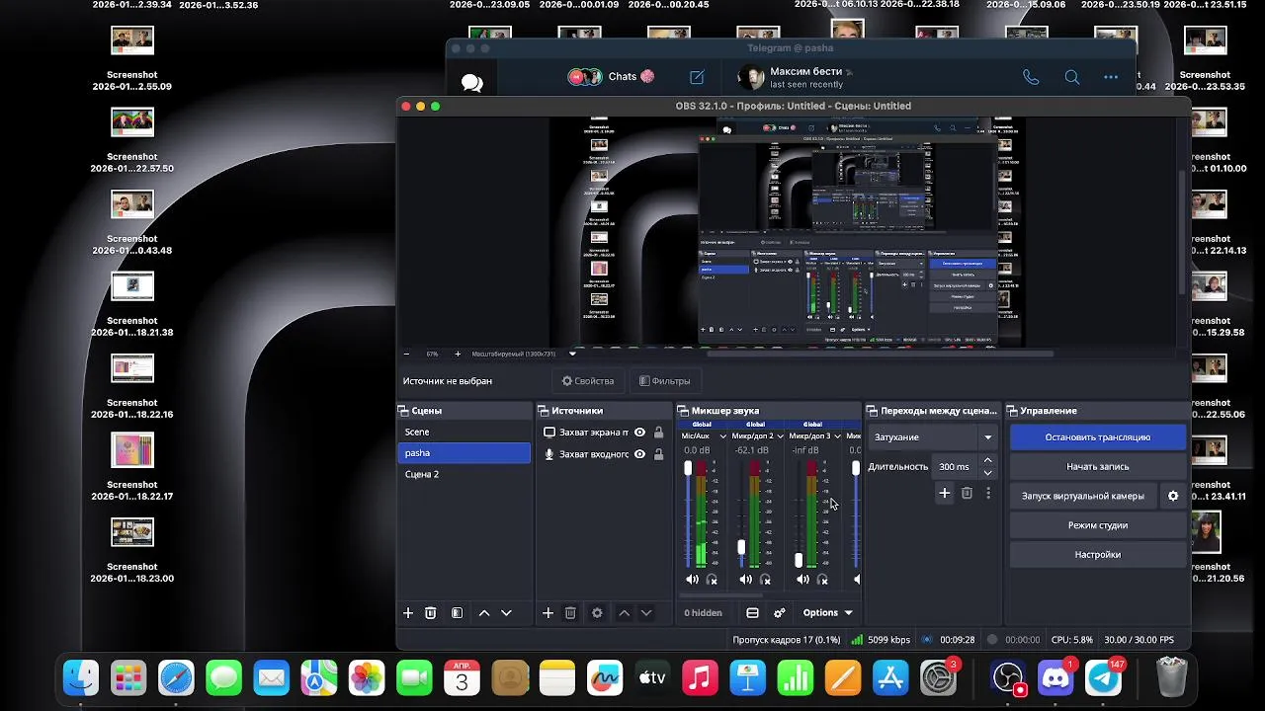Start a call in Telegram window

point(1031,77)
